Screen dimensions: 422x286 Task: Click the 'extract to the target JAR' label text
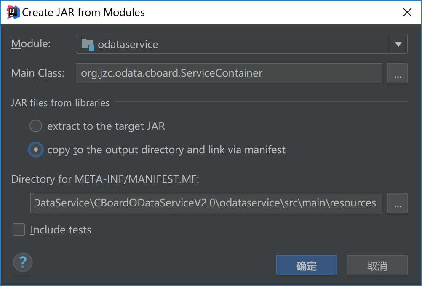point(106,126)
